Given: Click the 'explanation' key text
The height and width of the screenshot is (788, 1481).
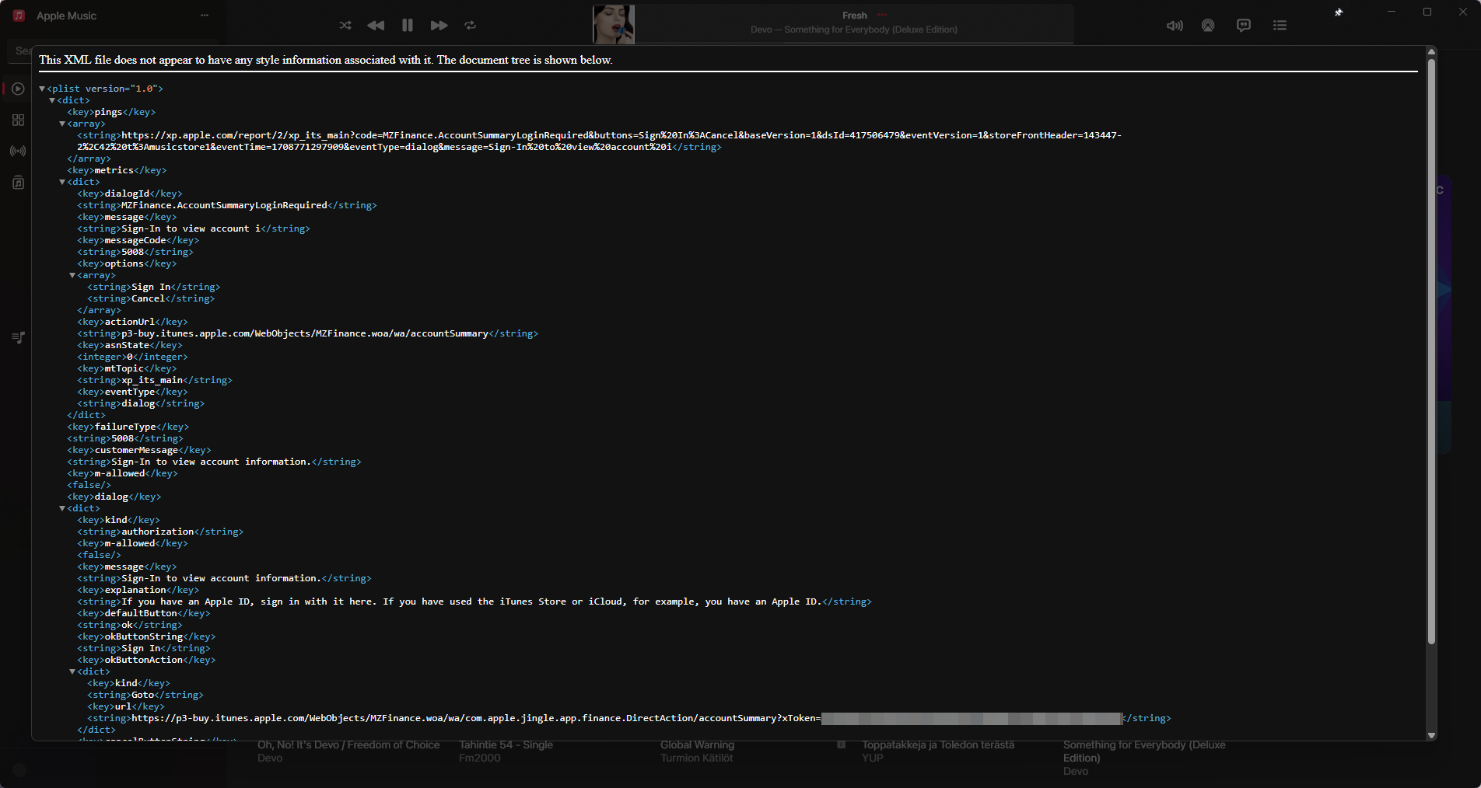Looking at the screenshot, I should click(135, 590).
